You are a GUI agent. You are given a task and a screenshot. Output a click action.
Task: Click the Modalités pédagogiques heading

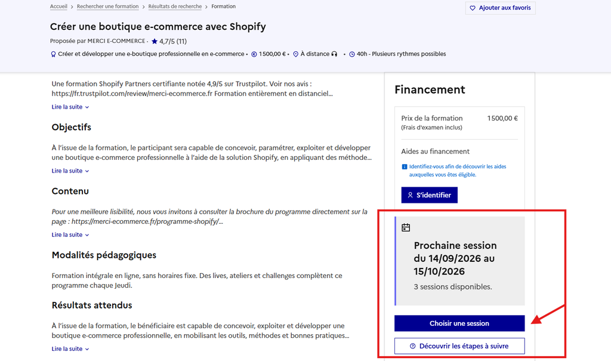coord(104,255)
